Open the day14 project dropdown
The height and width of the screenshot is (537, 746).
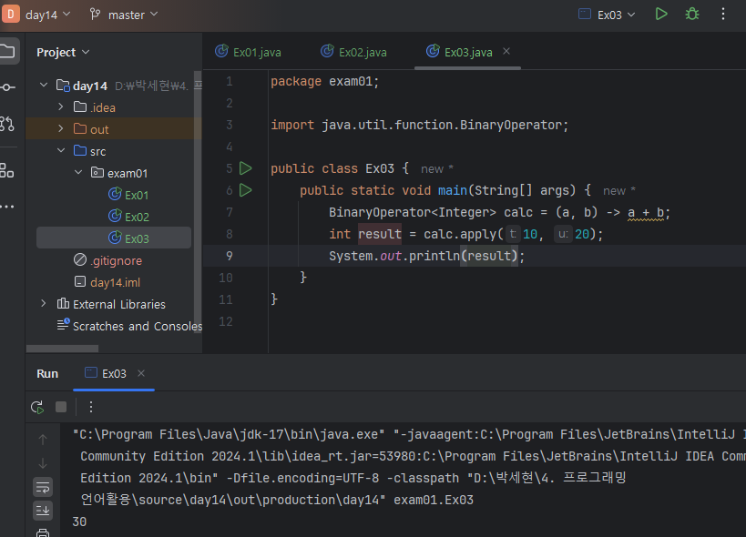point(48,15)
